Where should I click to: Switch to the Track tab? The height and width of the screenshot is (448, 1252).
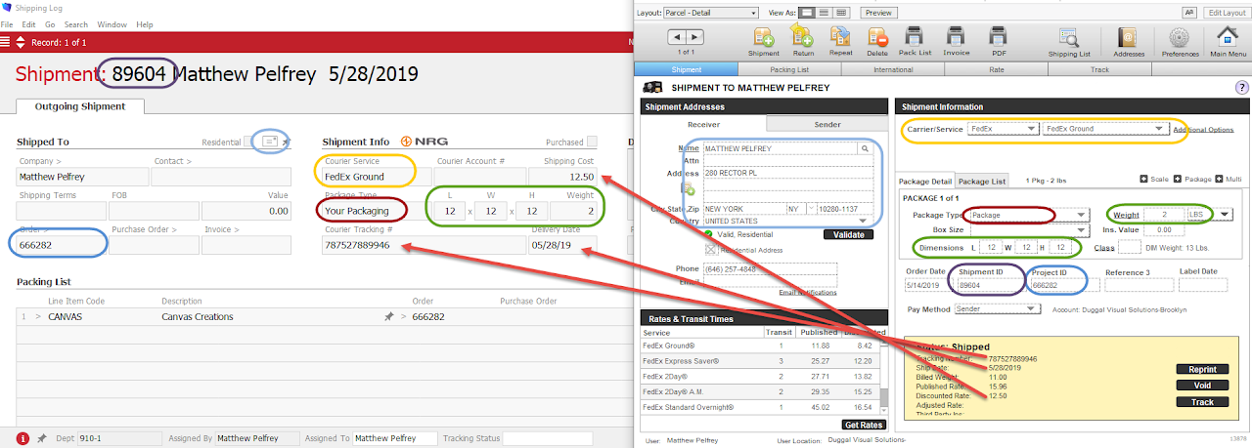click(1099, 70)
